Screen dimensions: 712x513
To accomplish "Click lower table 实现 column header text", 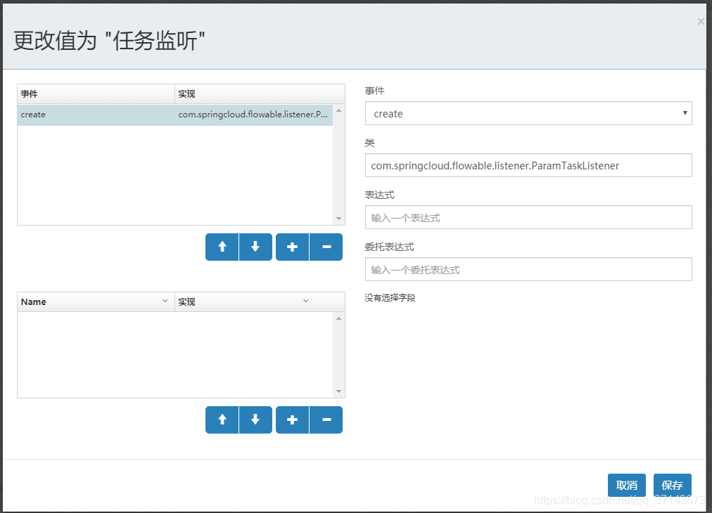I will 186,301.
